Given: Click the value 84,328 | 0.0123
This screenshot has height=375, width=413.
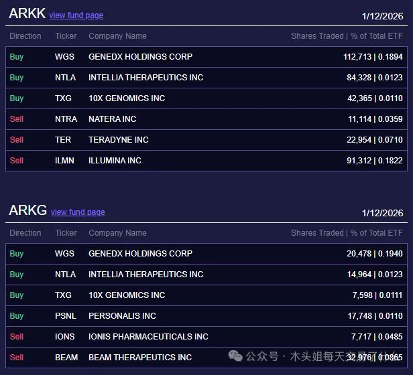Looking at the screenshot, I should pyautogui.click(x=375, y=78).
